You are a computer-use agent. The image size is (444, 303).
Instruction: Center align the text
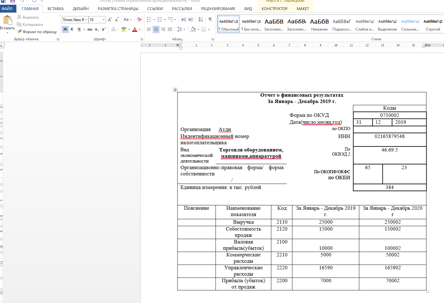(156, 29)
